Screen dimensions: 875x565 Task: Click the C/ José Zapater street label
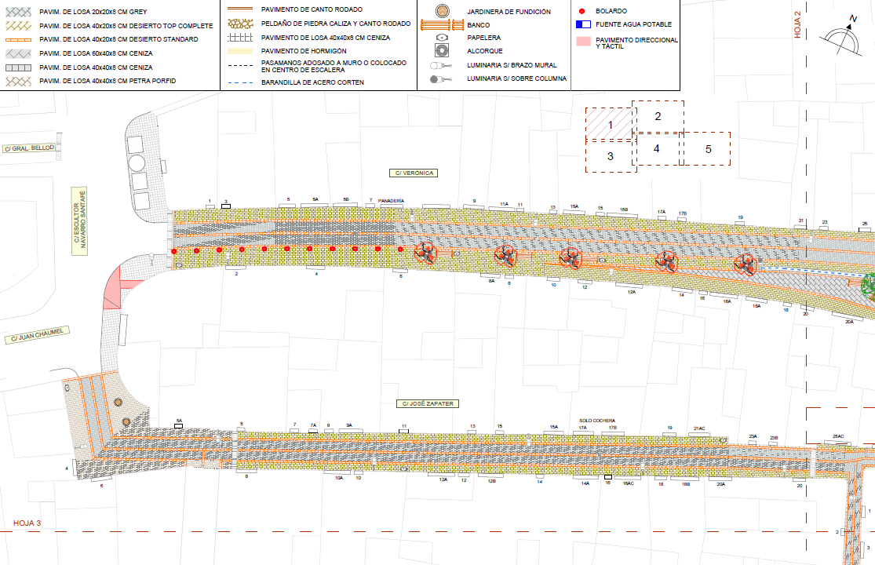pyautogui.click(x=428, y=403)
